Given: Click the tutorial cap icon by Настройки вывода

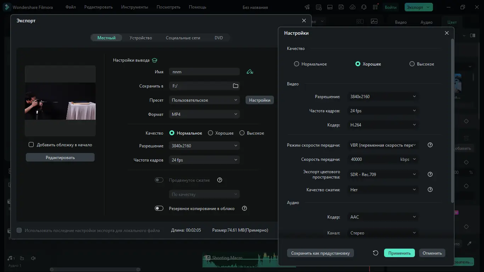Looking at the screenshot, I should click(x=154, y=60).
